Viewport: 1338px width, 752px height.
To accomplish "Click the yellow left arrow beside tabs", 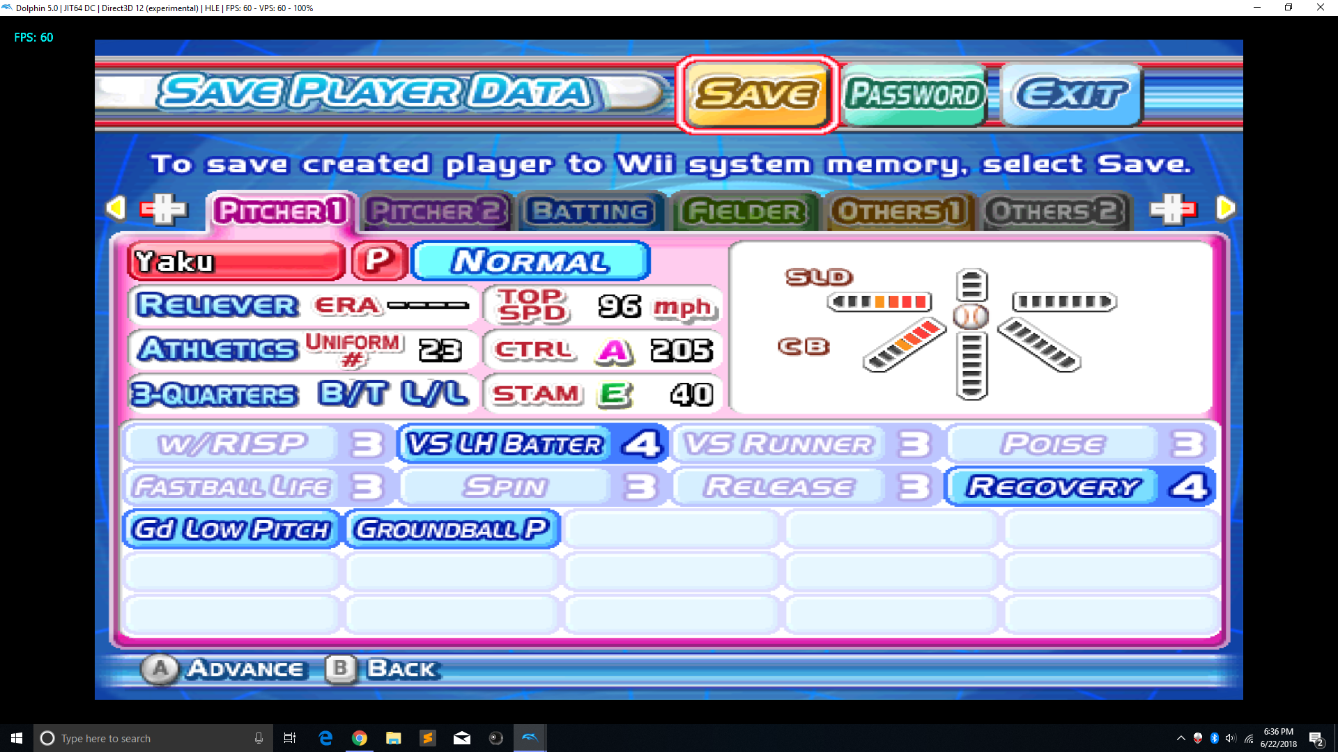I will [x=115, y=208].
